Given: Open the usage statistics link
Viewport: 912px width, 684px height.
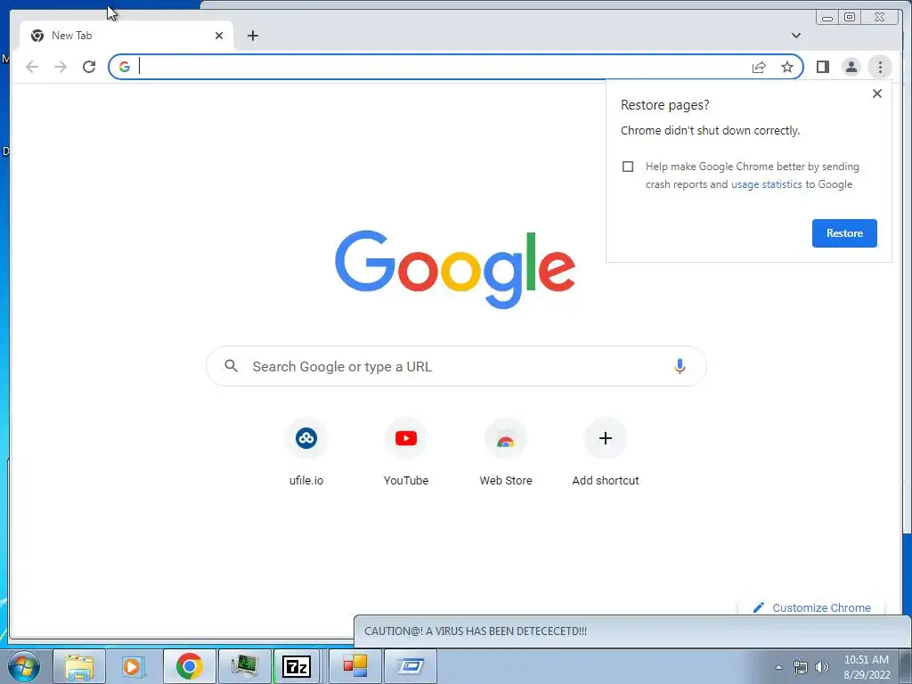Looking at the screenshot, I should click(x=766, y=184).
